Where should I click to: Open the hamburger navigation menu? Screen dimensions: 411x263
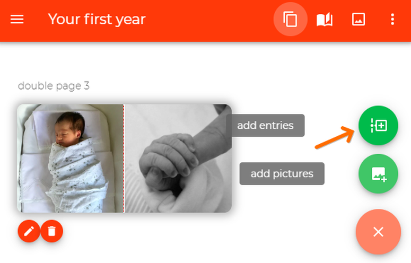click(17, 20)
